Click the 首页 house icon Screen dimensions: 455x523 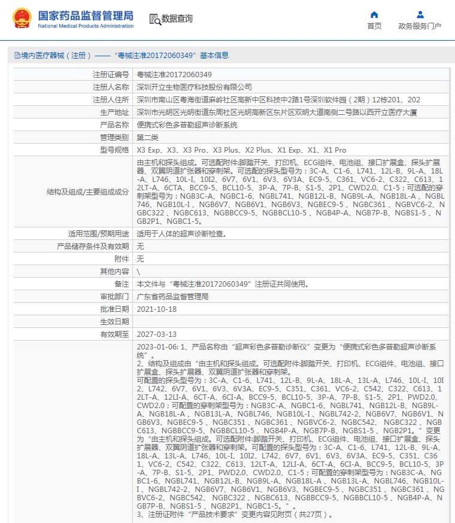(x=374, y=15)
